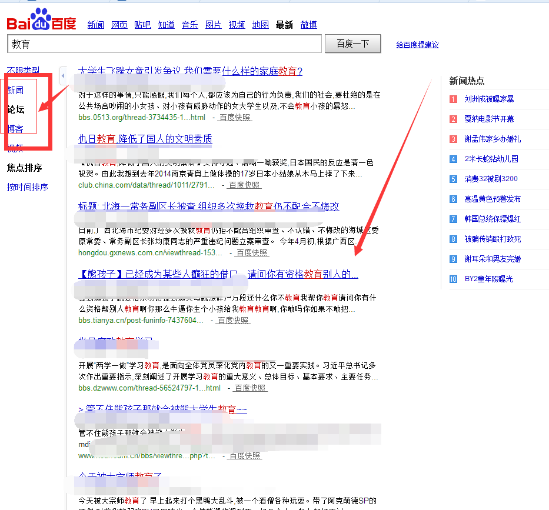
Task: Click the club.china.com result URL
Action: point(147,185)
